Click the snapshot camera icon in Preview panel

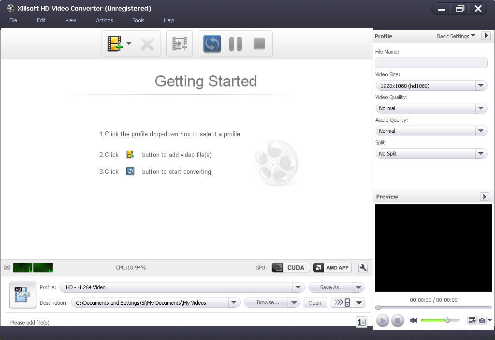[x=482, y=320]
